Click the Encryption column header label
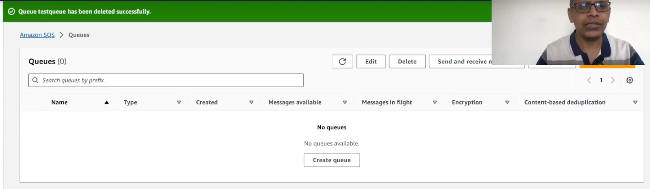 point(467,102)
